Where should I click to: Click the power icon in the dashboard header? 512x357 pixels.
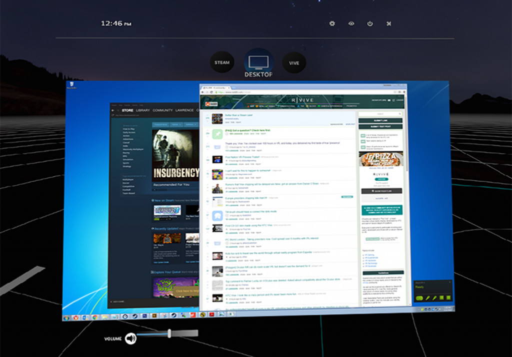[x=370, y=23]
